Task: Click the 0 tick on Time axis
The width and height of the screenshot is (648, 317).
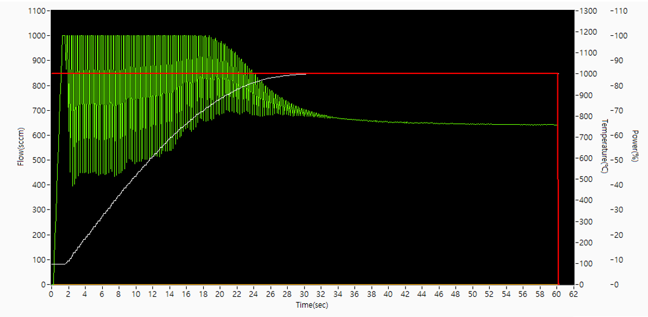Action: (51, 294)
